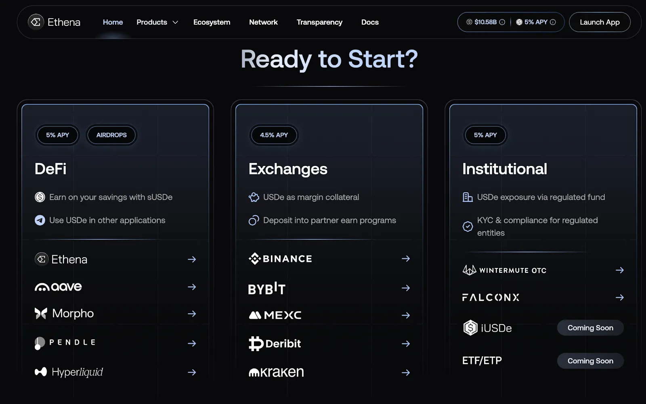
Task: Go to the Ecosystem page
Action: (212, 22)
